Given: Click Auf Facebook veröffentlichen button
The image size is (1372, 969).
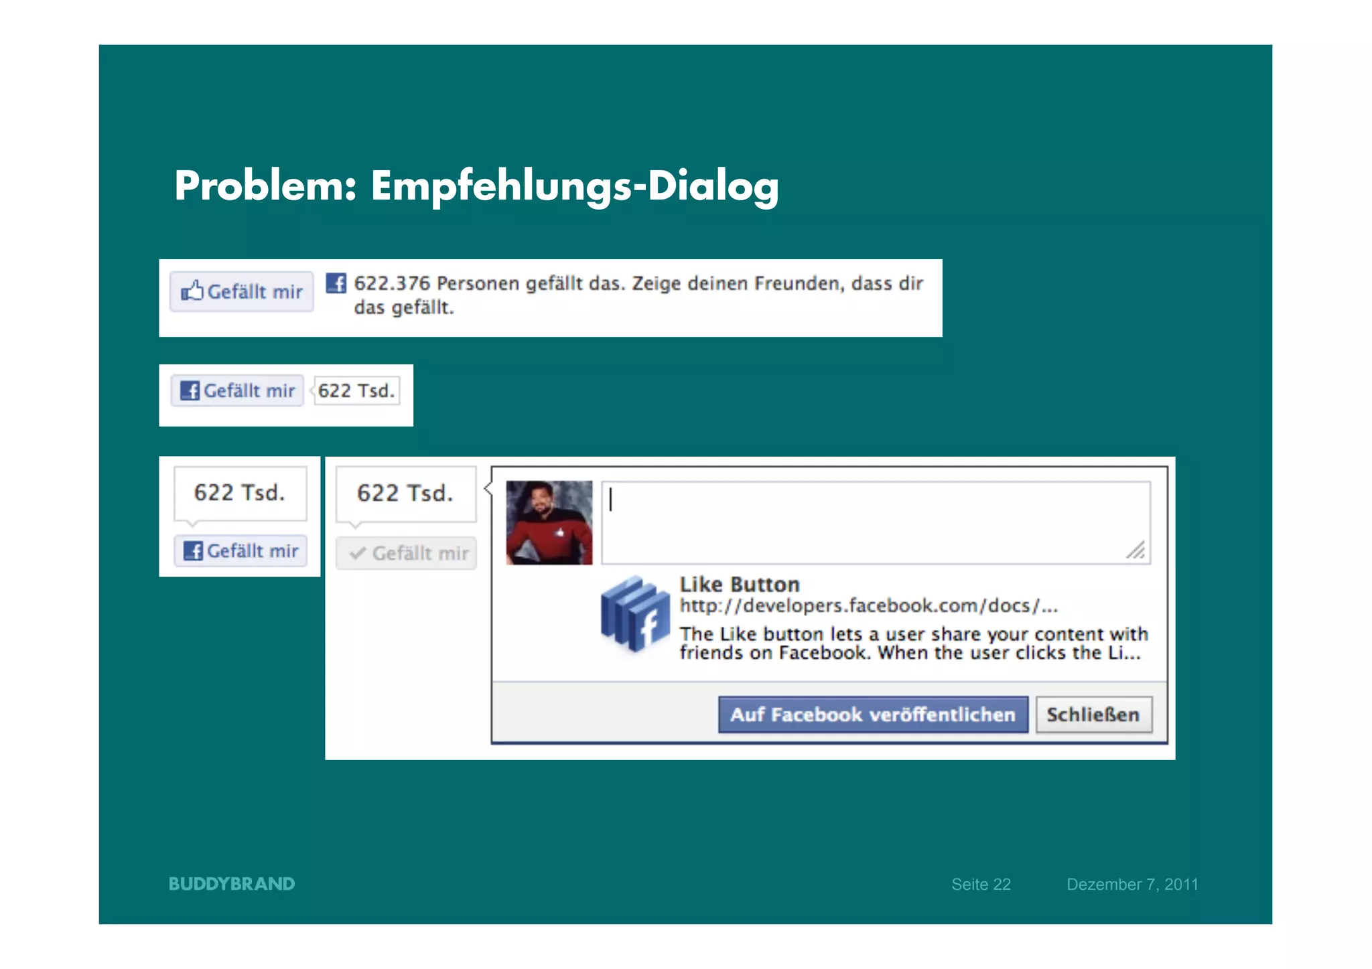Looking at the screenshot, I should [x=873, y=715].
